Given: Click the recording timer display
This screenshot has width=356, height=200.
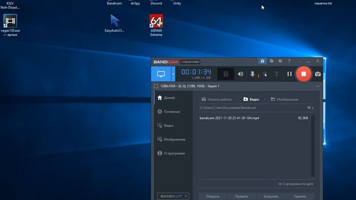Looking at the screenshot, I should 196,72.
